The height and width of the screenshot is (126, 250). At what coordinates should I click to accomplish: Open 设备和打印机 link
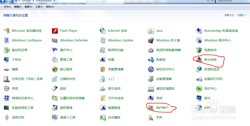[213, 79]
